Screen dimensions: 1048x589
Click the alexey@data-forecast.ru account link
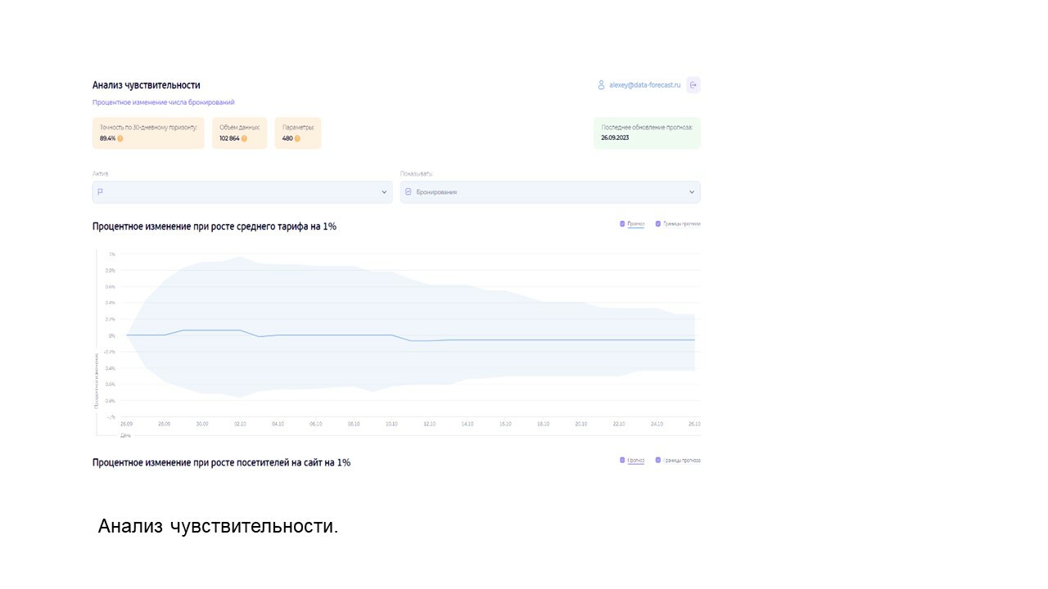click(644, 84)
